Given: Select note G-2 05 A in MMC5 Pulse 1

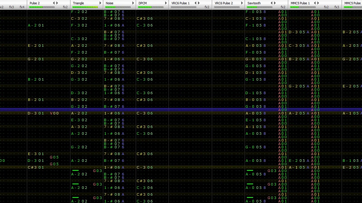Looking at the screenshot, I should [x=299, y=86].
